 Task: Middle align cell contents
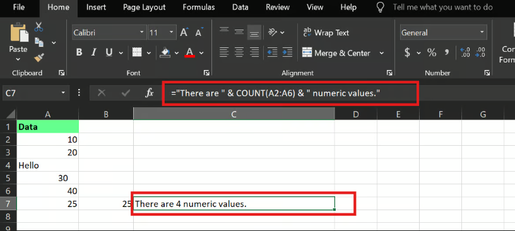239,32
